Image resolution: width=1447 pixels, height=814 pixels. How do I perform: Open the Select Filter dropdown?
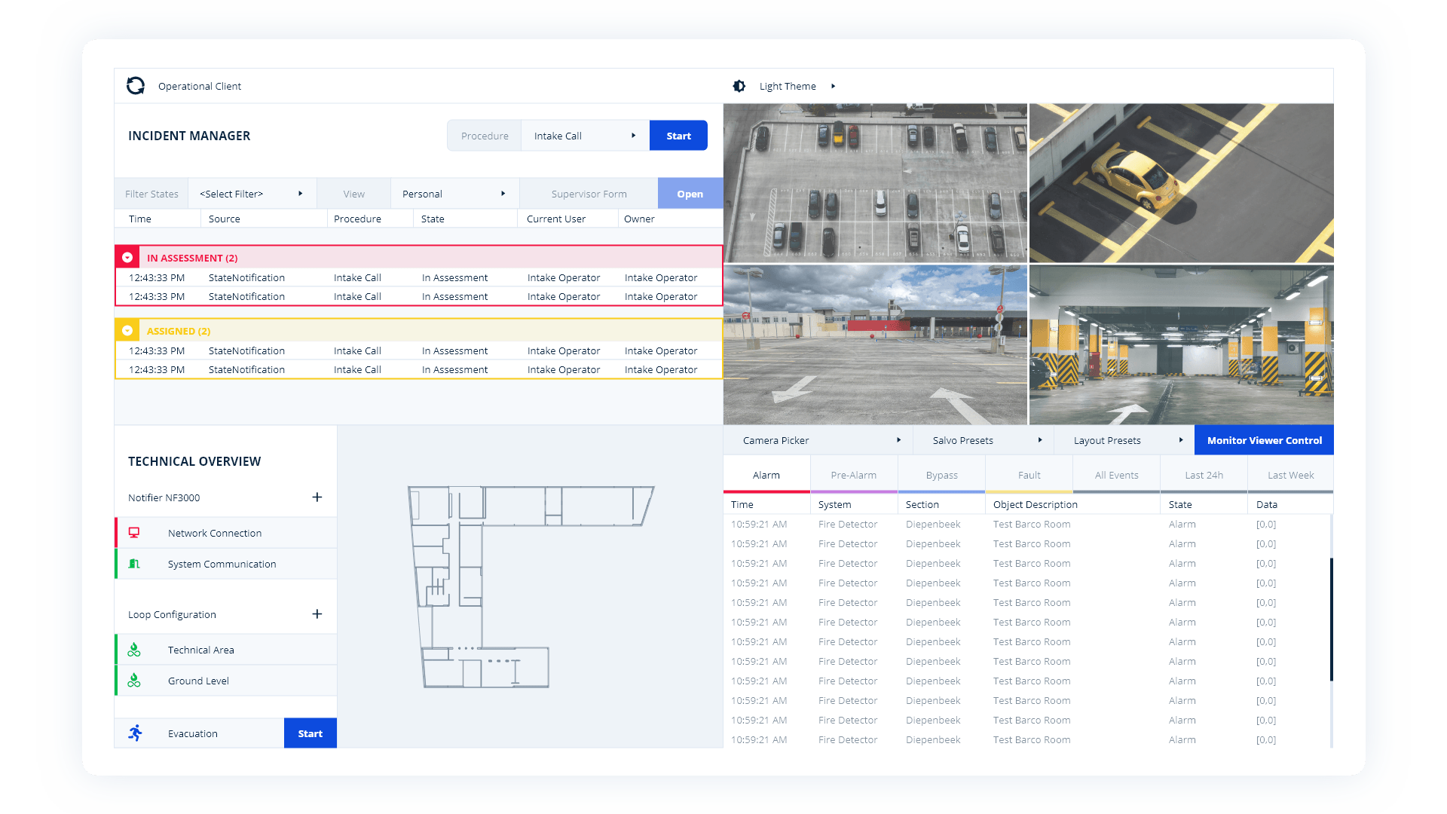pyautogui.click(x=252, y=194)
